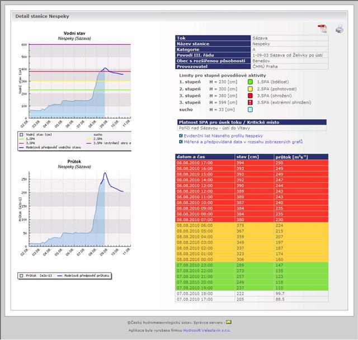Viewport: 358px width, 340px height.
Task: Click arrow icon beside Měřená a předpovídaná data
Action: (181, 141)
